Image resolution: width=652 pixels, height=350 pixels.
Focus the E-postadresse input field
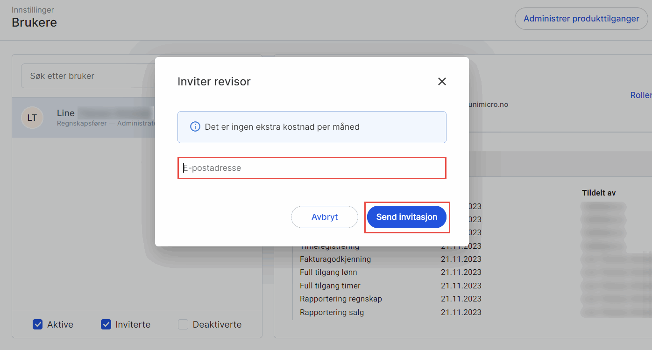tap(312, 168)
